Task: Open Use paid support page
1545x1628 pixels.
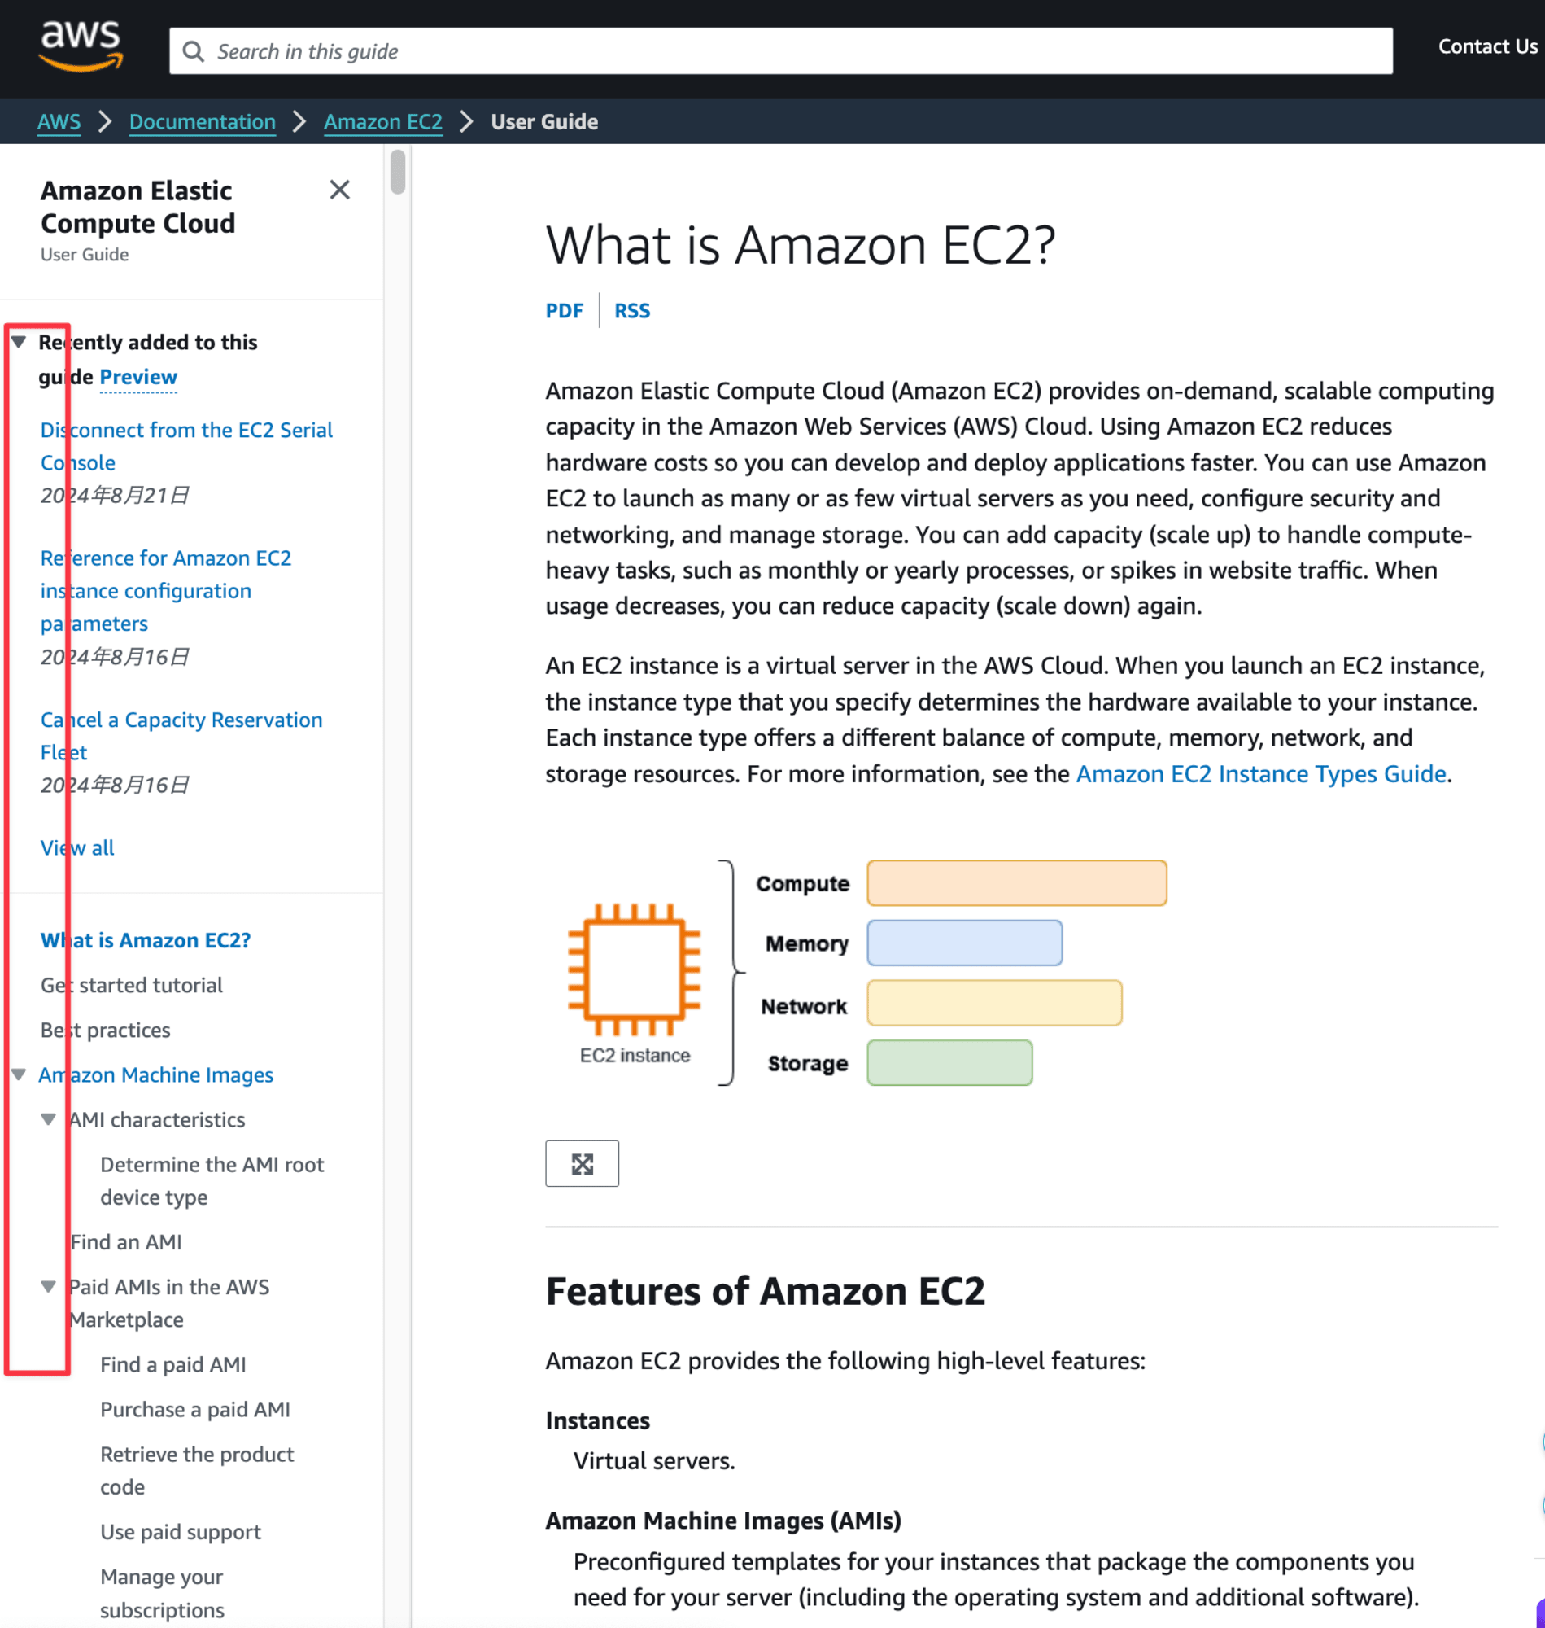Action: pos(181,1532)
